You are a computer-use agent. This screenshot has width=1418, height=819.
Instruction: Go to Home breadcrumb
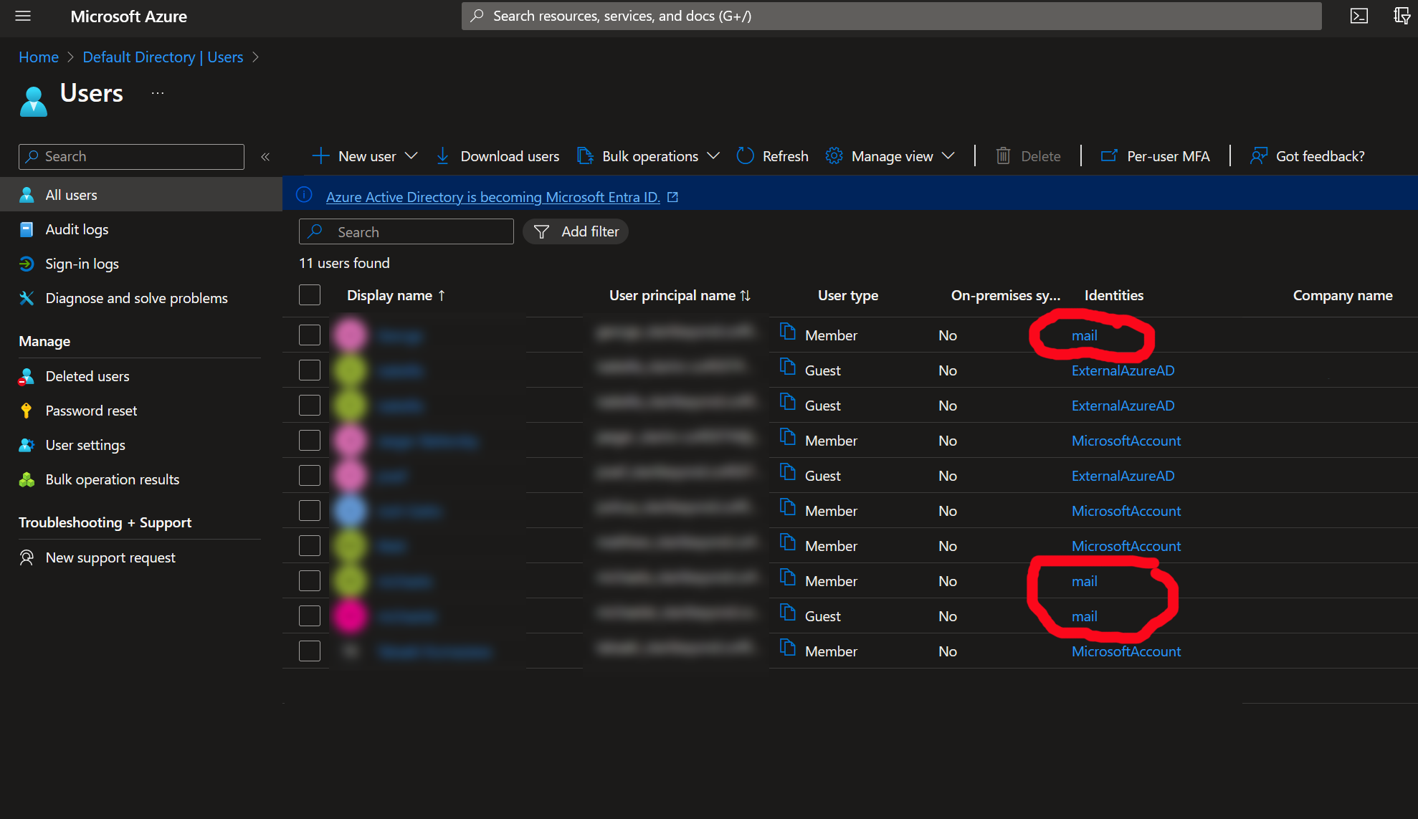tap(39, 57)
